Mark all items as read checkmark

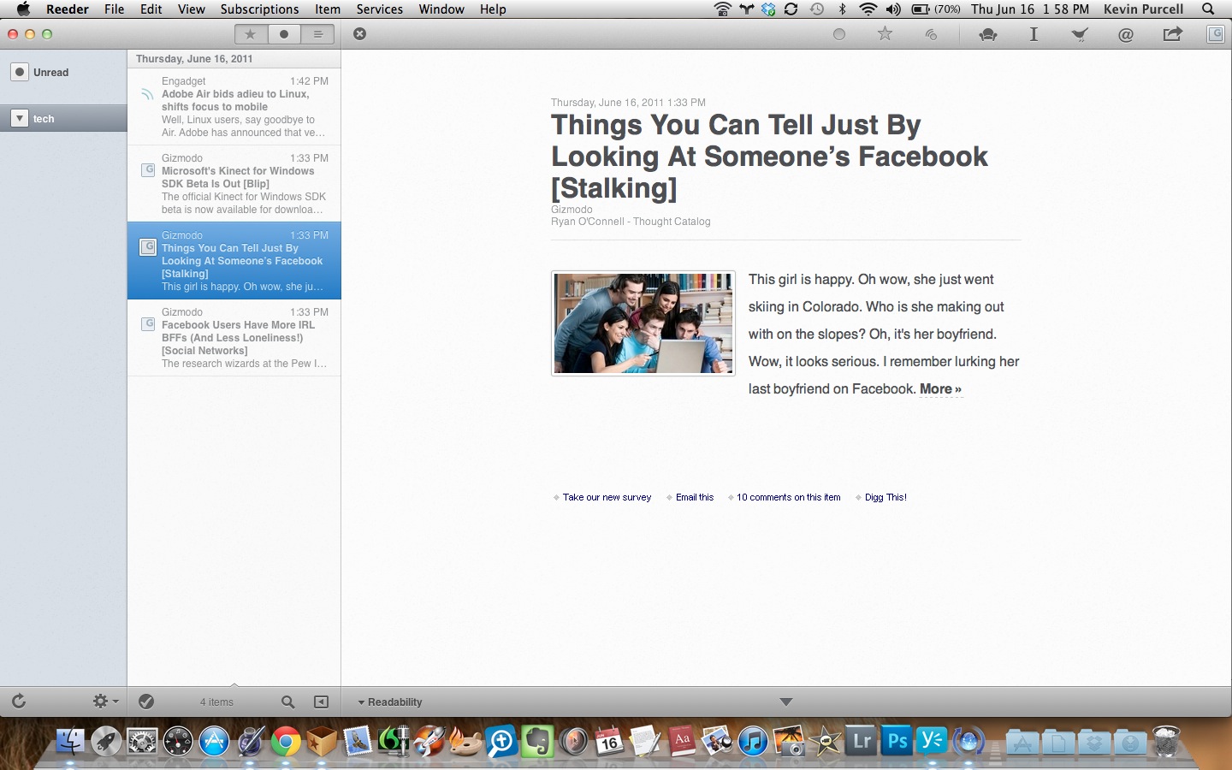[146, 702]
